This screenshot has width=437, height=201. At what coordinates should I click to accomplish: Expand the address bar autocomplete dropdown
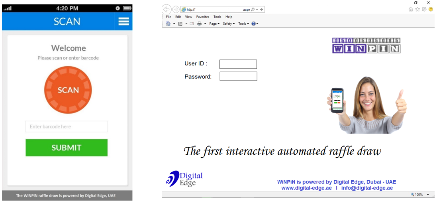[x=257, y=10]
